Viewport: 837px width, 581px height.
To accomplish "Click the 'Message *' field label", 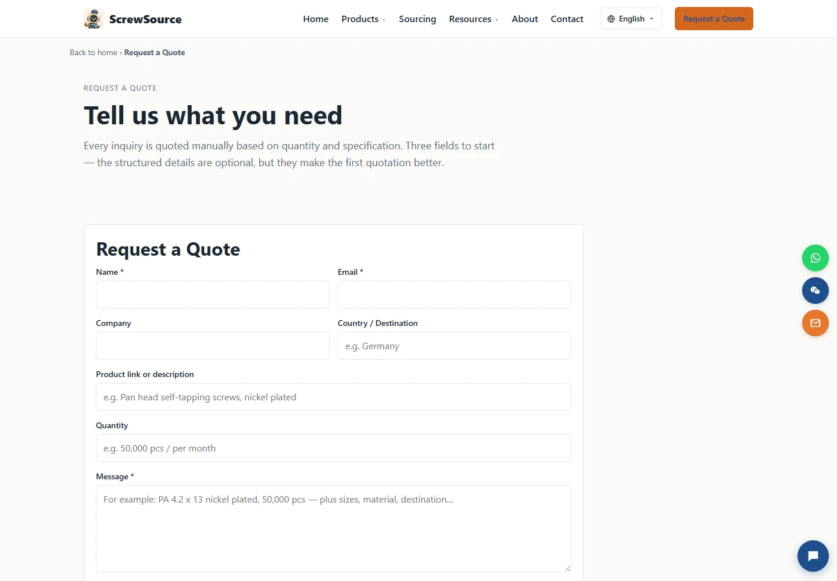I will [115, 476].
